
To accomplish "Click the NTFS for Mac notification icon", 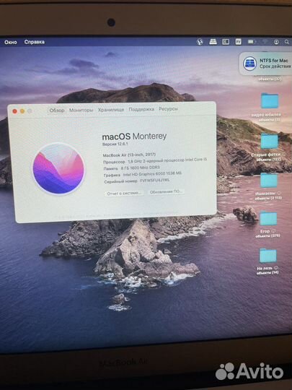I will click(x=249, y=64).
